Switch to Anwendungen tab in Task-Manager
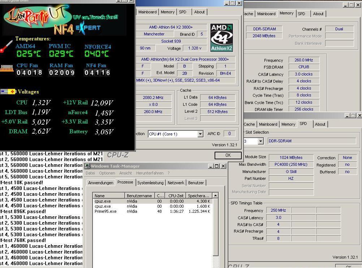362x268 pixels. pyautogui.click(x=101, y=183)
